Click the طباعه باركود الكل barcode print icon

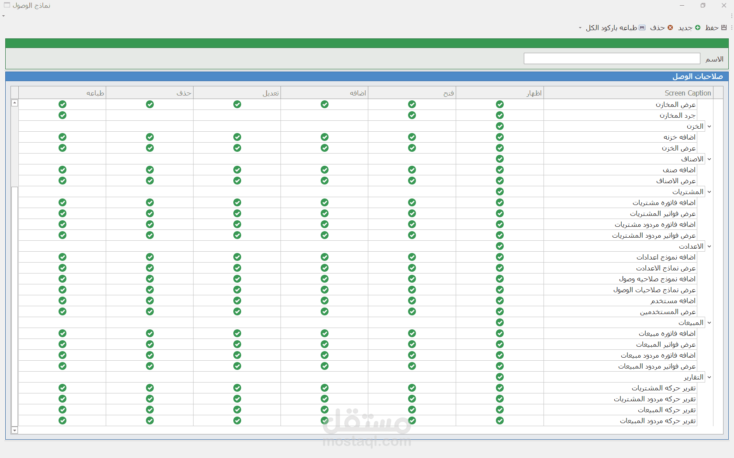click(x=642, y=27)
